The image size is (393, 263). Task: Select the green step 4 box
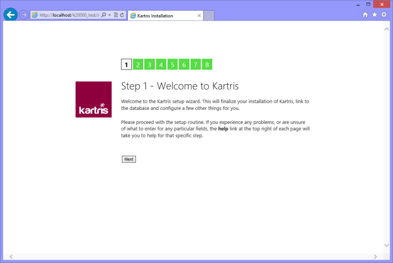point(161,64)
